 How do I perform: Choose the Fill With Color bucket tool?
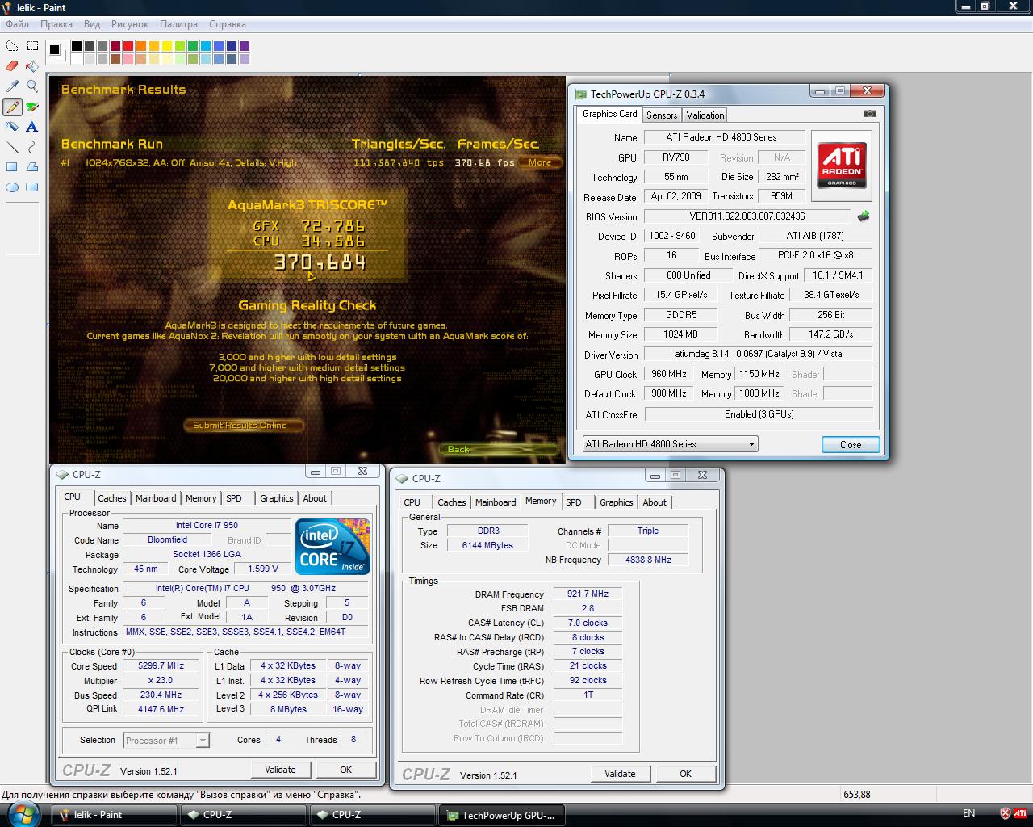click(32, 66)
